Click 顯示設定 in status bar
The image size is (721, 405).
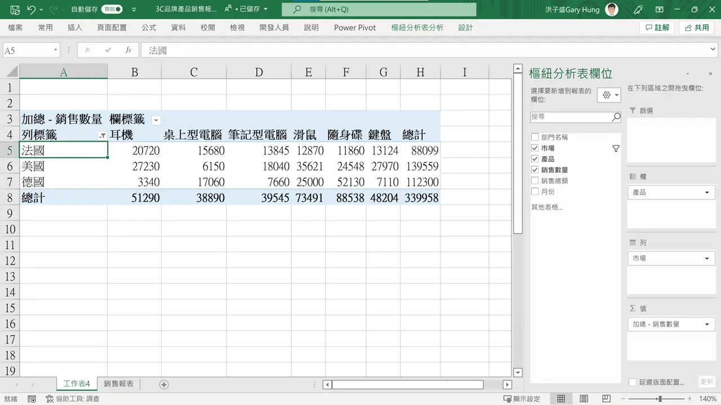pyautogui.click(x=522, y=399)
